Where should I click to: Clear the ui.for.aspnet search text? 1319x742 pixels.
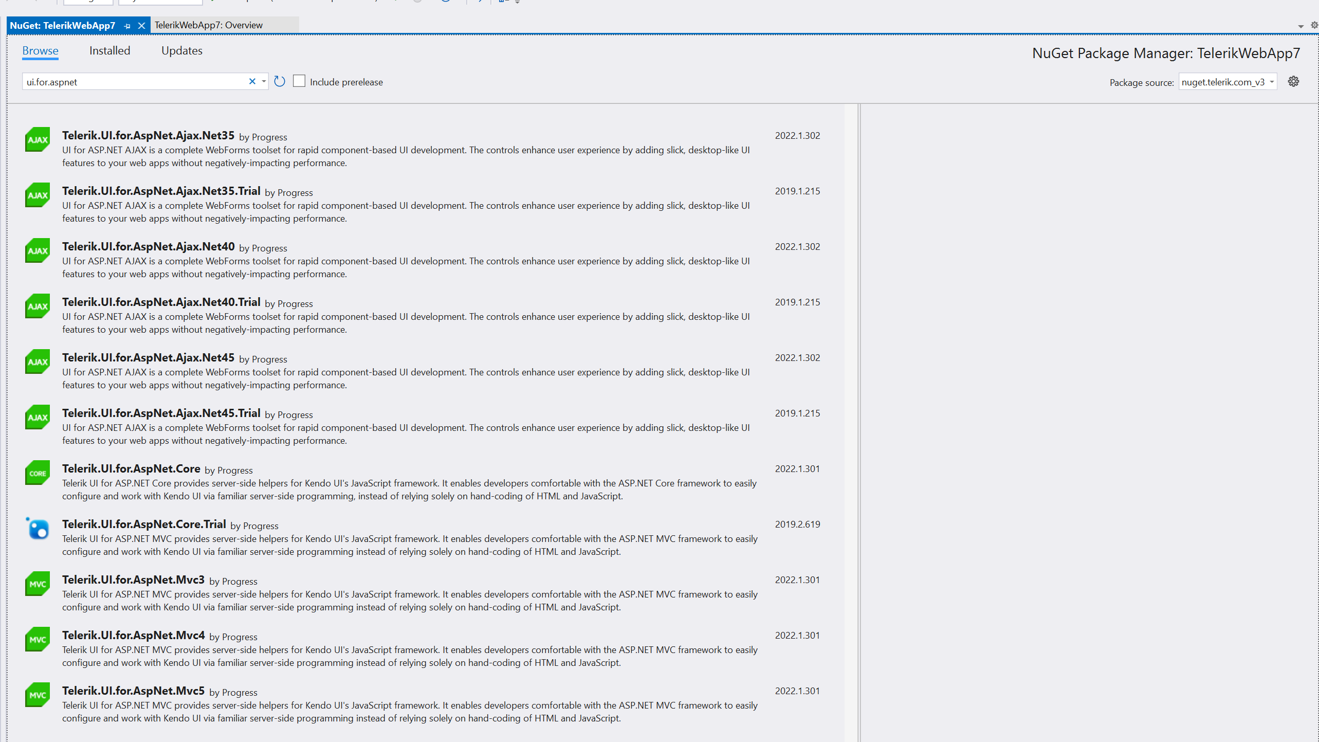click(x=252, y=81)
